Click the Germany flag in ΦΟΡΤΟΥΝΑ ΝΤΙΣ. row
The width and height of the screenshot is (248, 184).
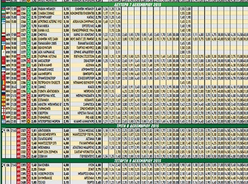[3, 96]
